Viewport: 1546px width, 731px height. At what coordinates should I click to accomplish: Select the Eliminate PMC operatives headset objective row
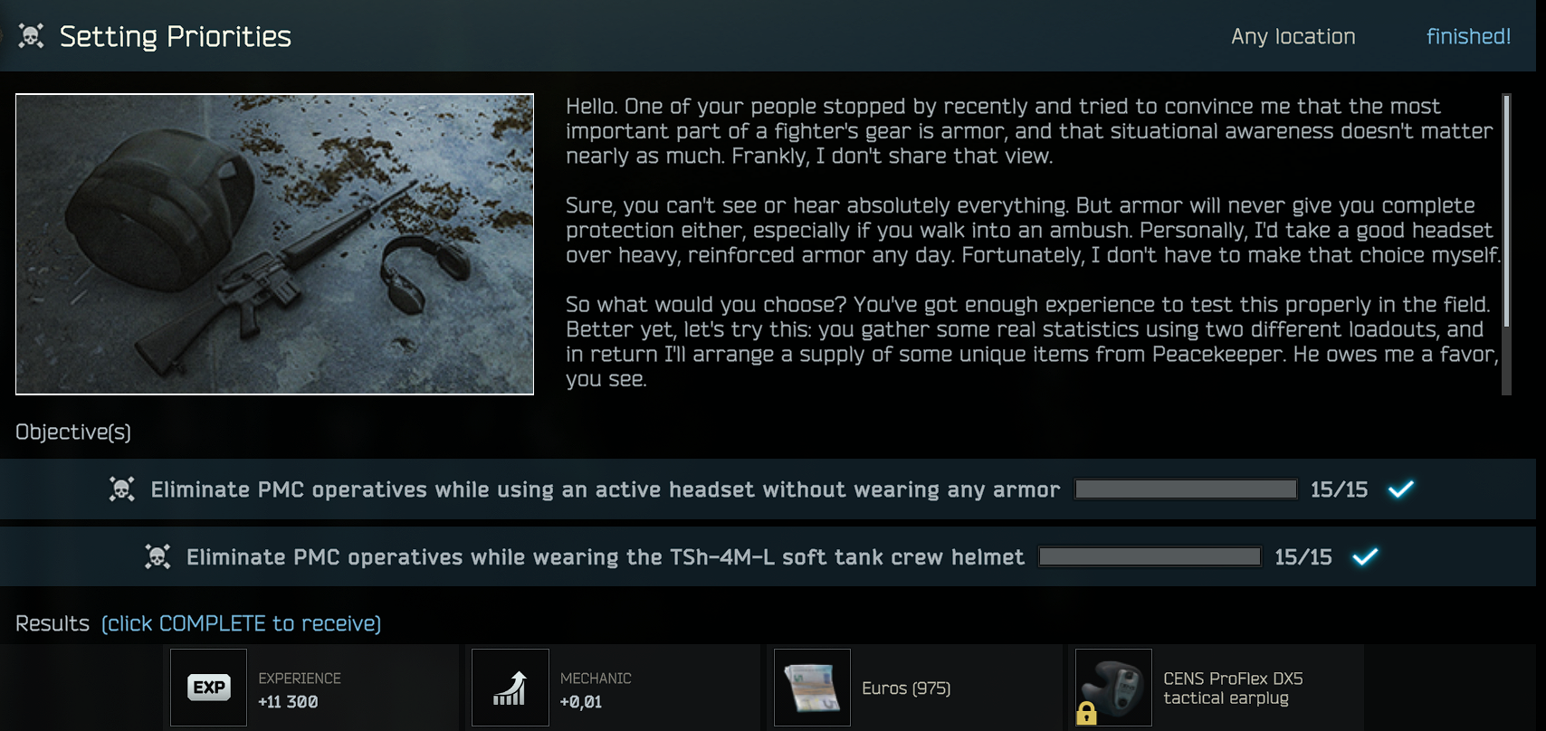(x=768, y=489)
